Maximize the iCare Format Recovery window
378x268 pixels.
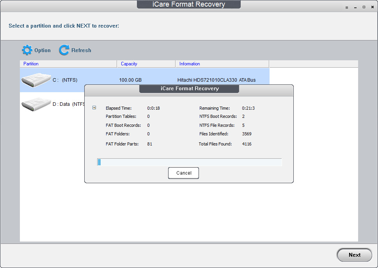[x=364, y=7]
